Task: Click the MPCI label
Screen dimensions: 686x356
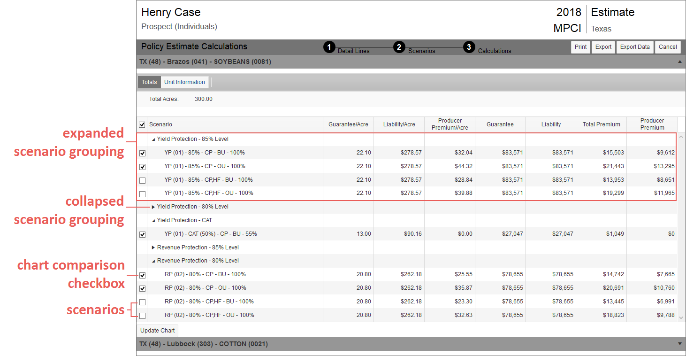Action: (x=567, y=28)
